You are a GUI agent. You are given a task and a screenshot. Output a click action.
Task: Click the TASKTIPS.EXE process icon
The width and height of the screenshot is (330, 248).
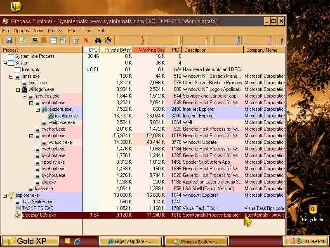click(x=18, y=208)
